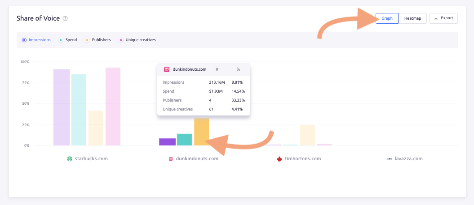Click the Dunkin Donuts icon in tooltip
Image resolution: width=474 pixels, height=205 pixels.
(x=167, y=69)
